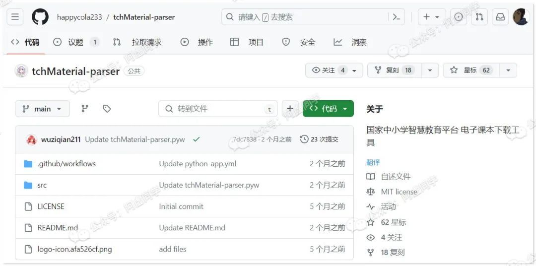Screen dimensions: 536x266
Task: Open 自述文件 readme link in sidebar
Action: 389,177
